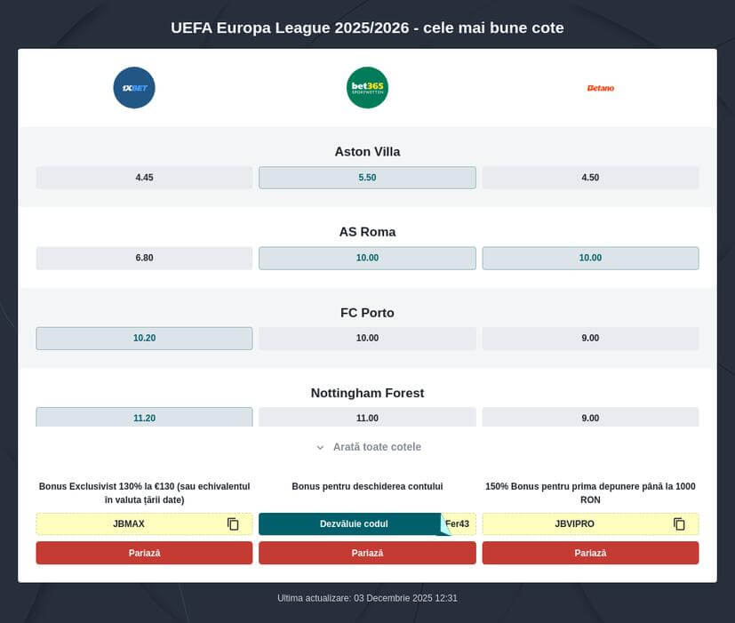
Task: Select Nottingham Forest's 11.20 odds at 1xBET
Action: pyautogui.click(x=143, y=417)
